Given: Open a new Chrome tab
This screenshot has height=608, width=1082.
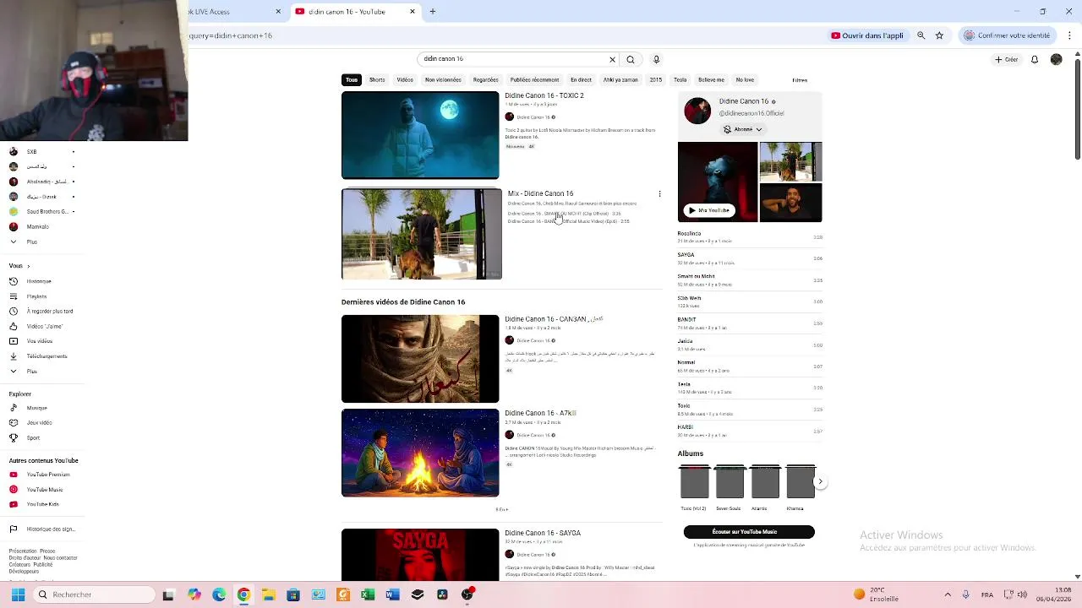Looking at the screenshot, I should 433,12.
